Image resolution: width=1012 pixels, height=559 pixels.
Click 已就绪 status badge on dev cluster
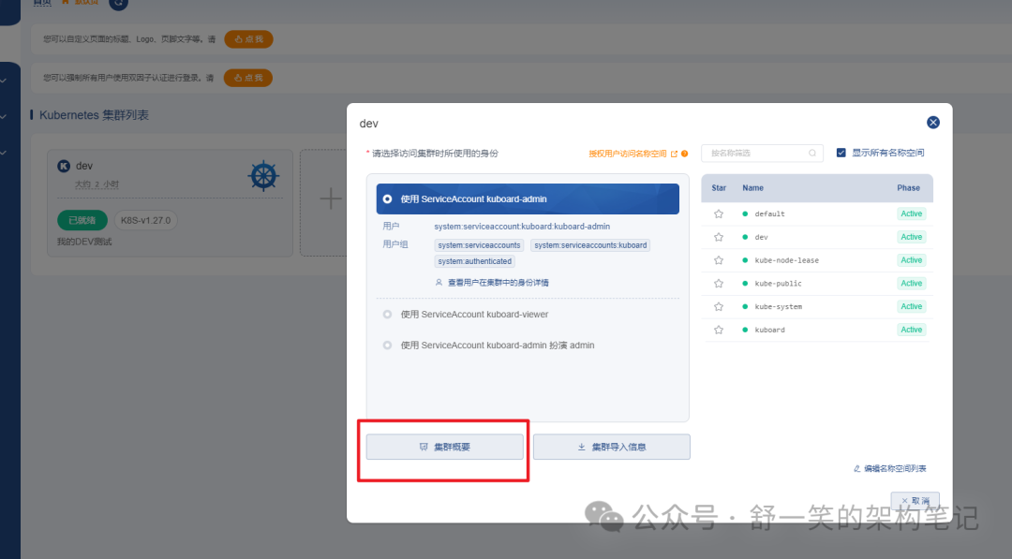[x=82, y=220]
